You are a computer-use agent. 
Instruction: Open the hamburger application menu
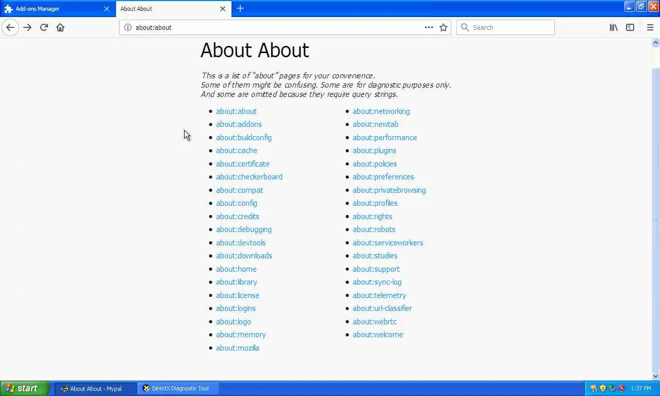[x=650, y=27]
